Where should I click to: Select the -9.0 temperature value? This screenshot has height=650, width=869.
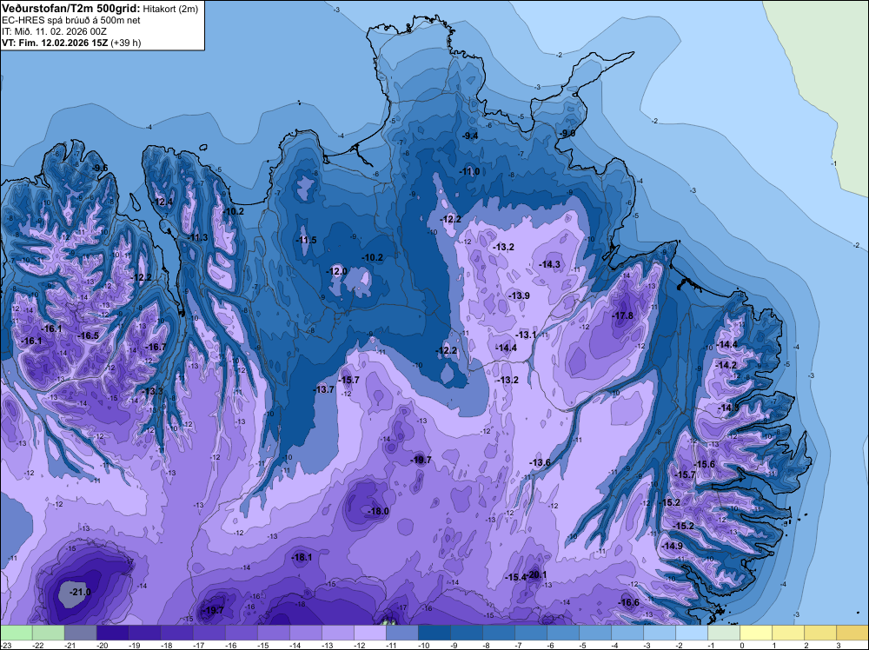coord(567,134)
